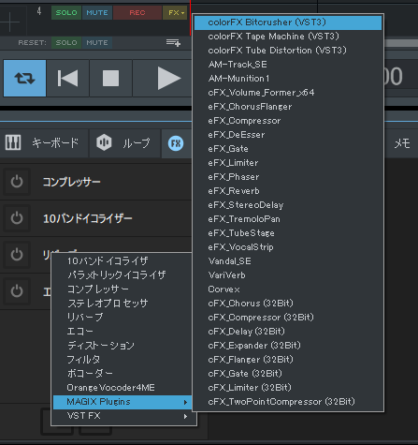This screenshot has height=445, width=418.
Task: Stop playback with the square button
Action: (110, 78)
